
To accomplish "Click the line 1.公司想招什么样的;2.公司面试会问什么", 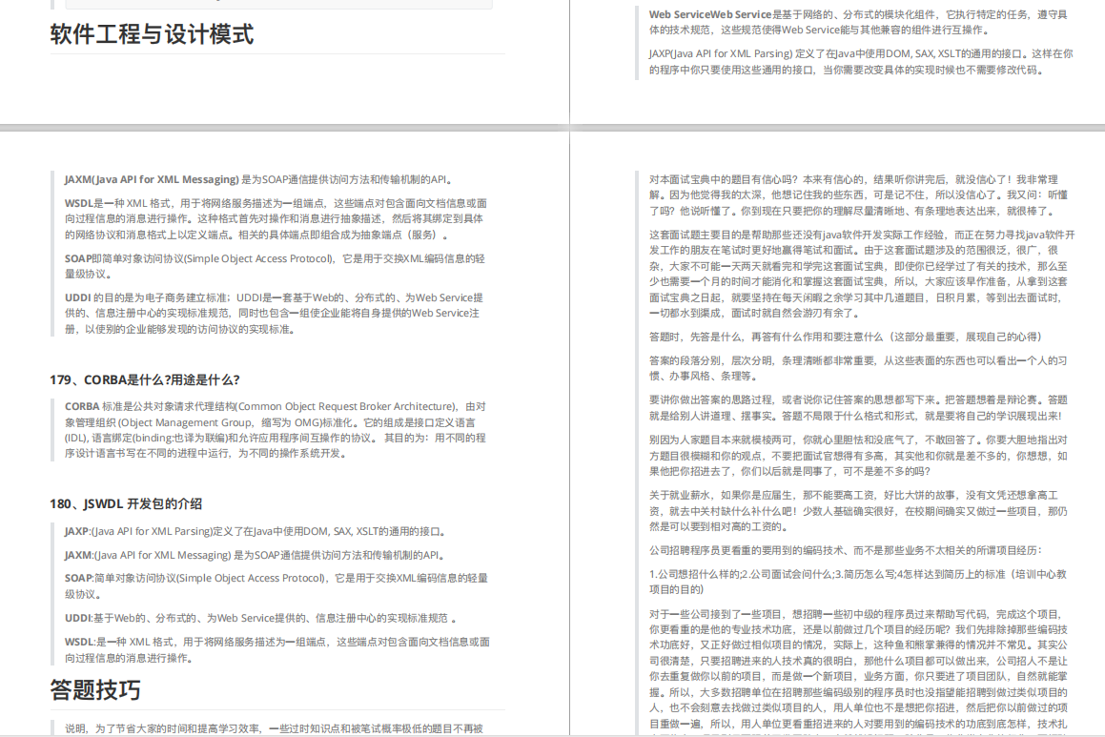I will point(858,582).
